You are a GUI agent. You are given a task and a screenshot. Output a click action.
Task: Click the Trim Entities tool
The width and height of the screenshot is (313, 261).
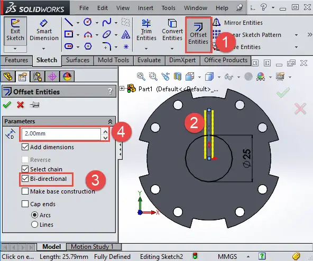pyautogui.click(x=146, y=30)
